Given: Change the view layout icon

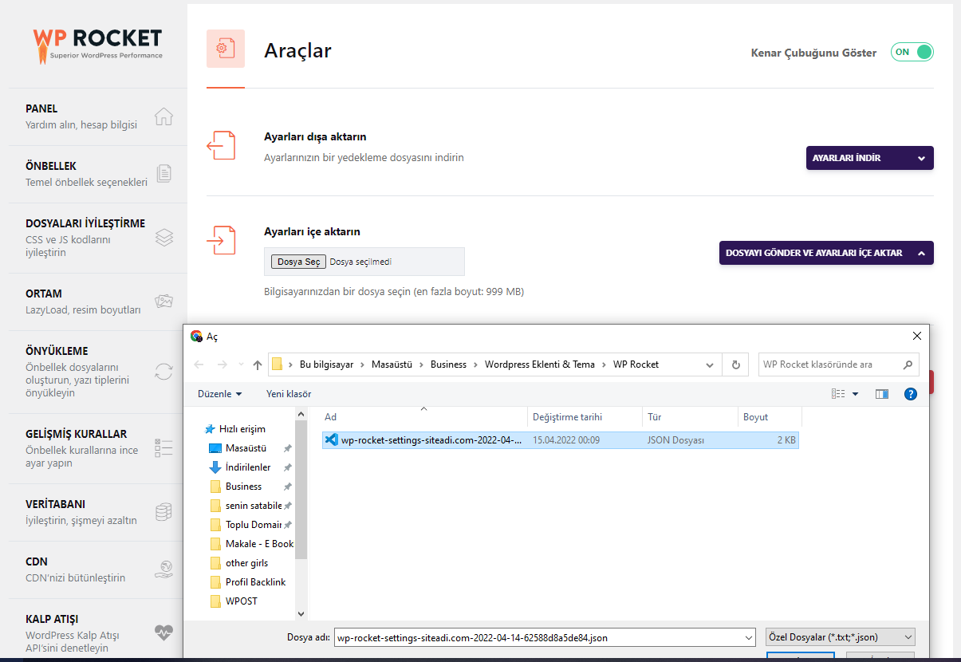Looking at the screenshot, I should tap(838, 394).
